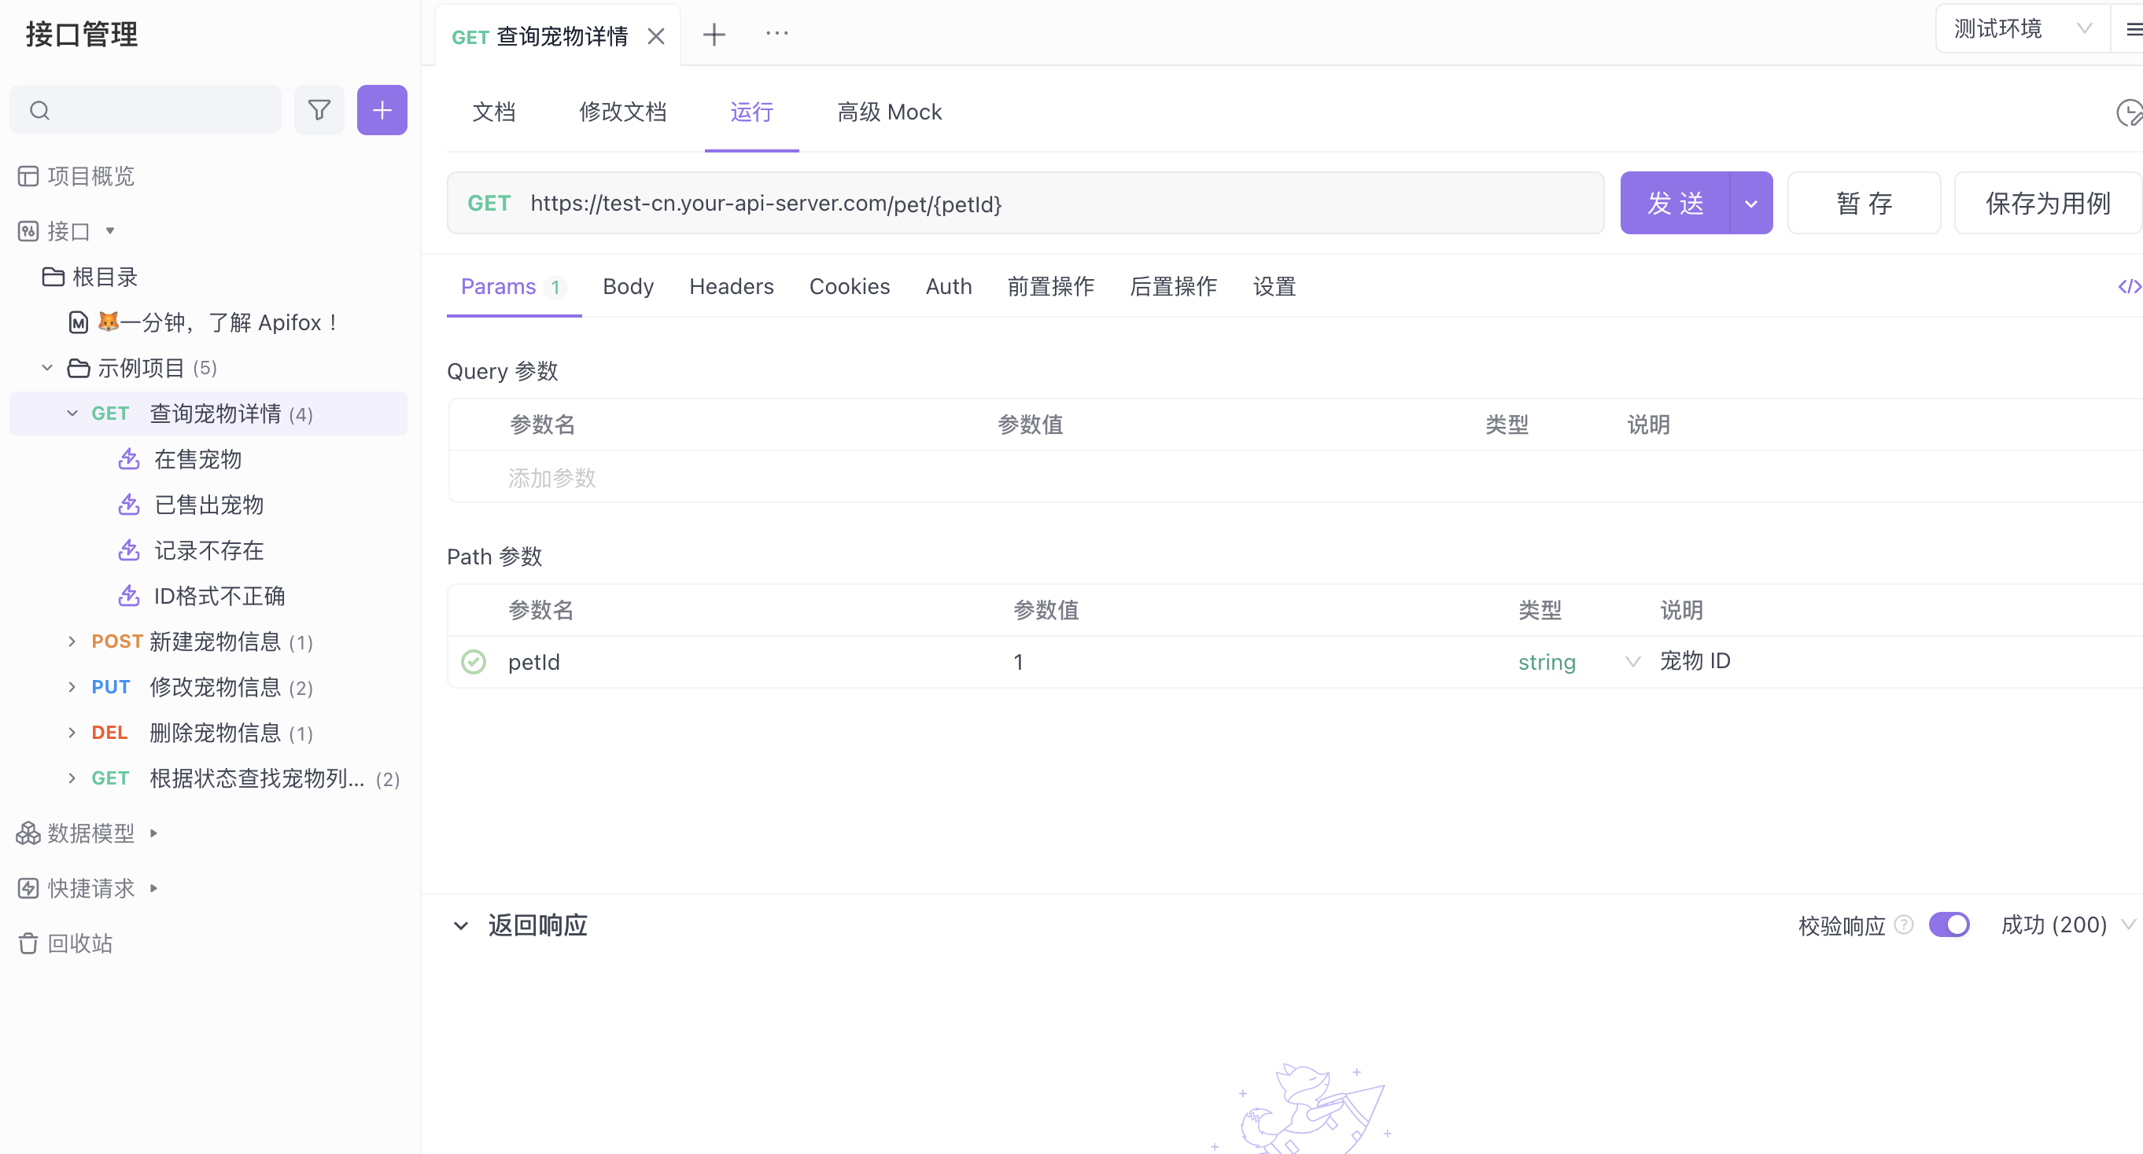
Task: Open the 测试环境 environment dropdown
Action: pos(2022,28)
